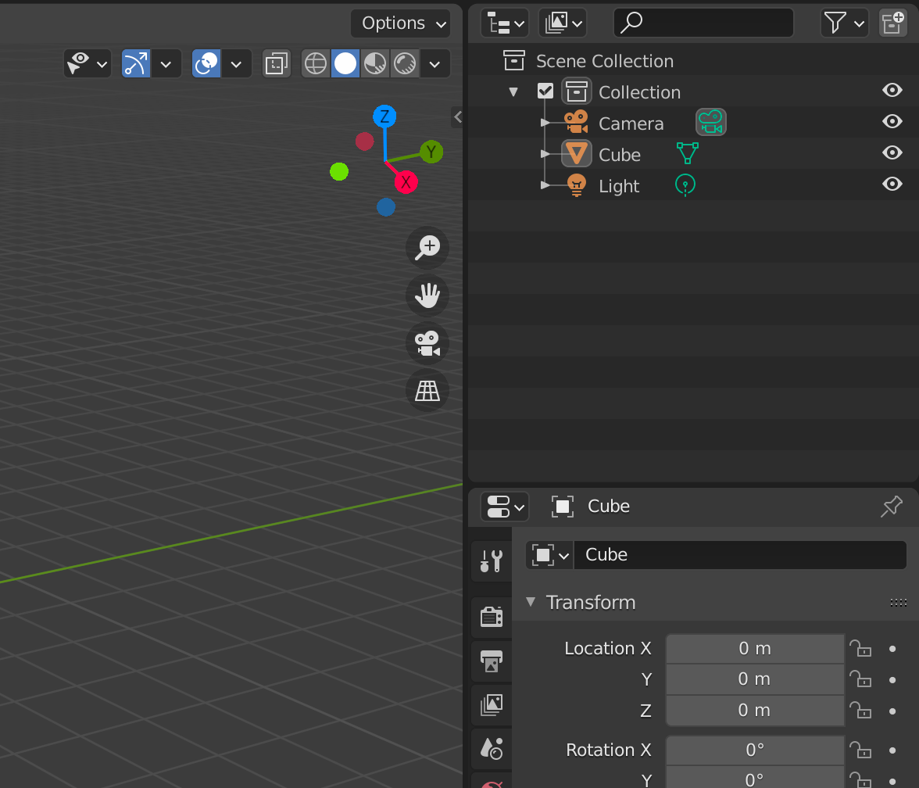Open viewport shading options dropdown

434,63
